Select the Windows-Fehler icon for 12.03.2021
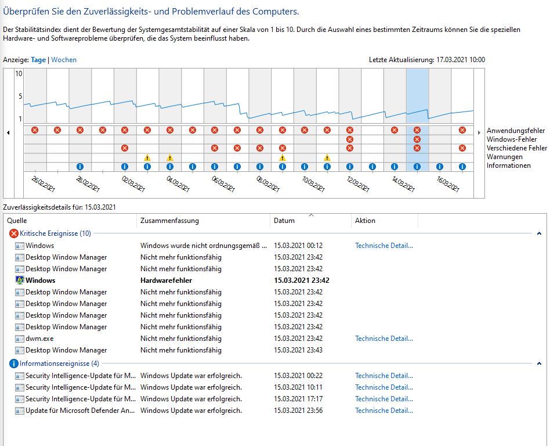Screen dimensions: 550x446 (350, 139)
